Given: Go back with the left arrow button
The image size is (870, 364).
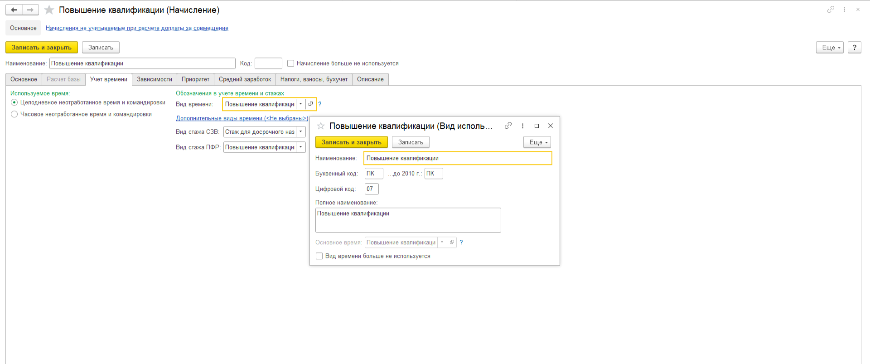Looking at the screenshot, I should (14, 10).
